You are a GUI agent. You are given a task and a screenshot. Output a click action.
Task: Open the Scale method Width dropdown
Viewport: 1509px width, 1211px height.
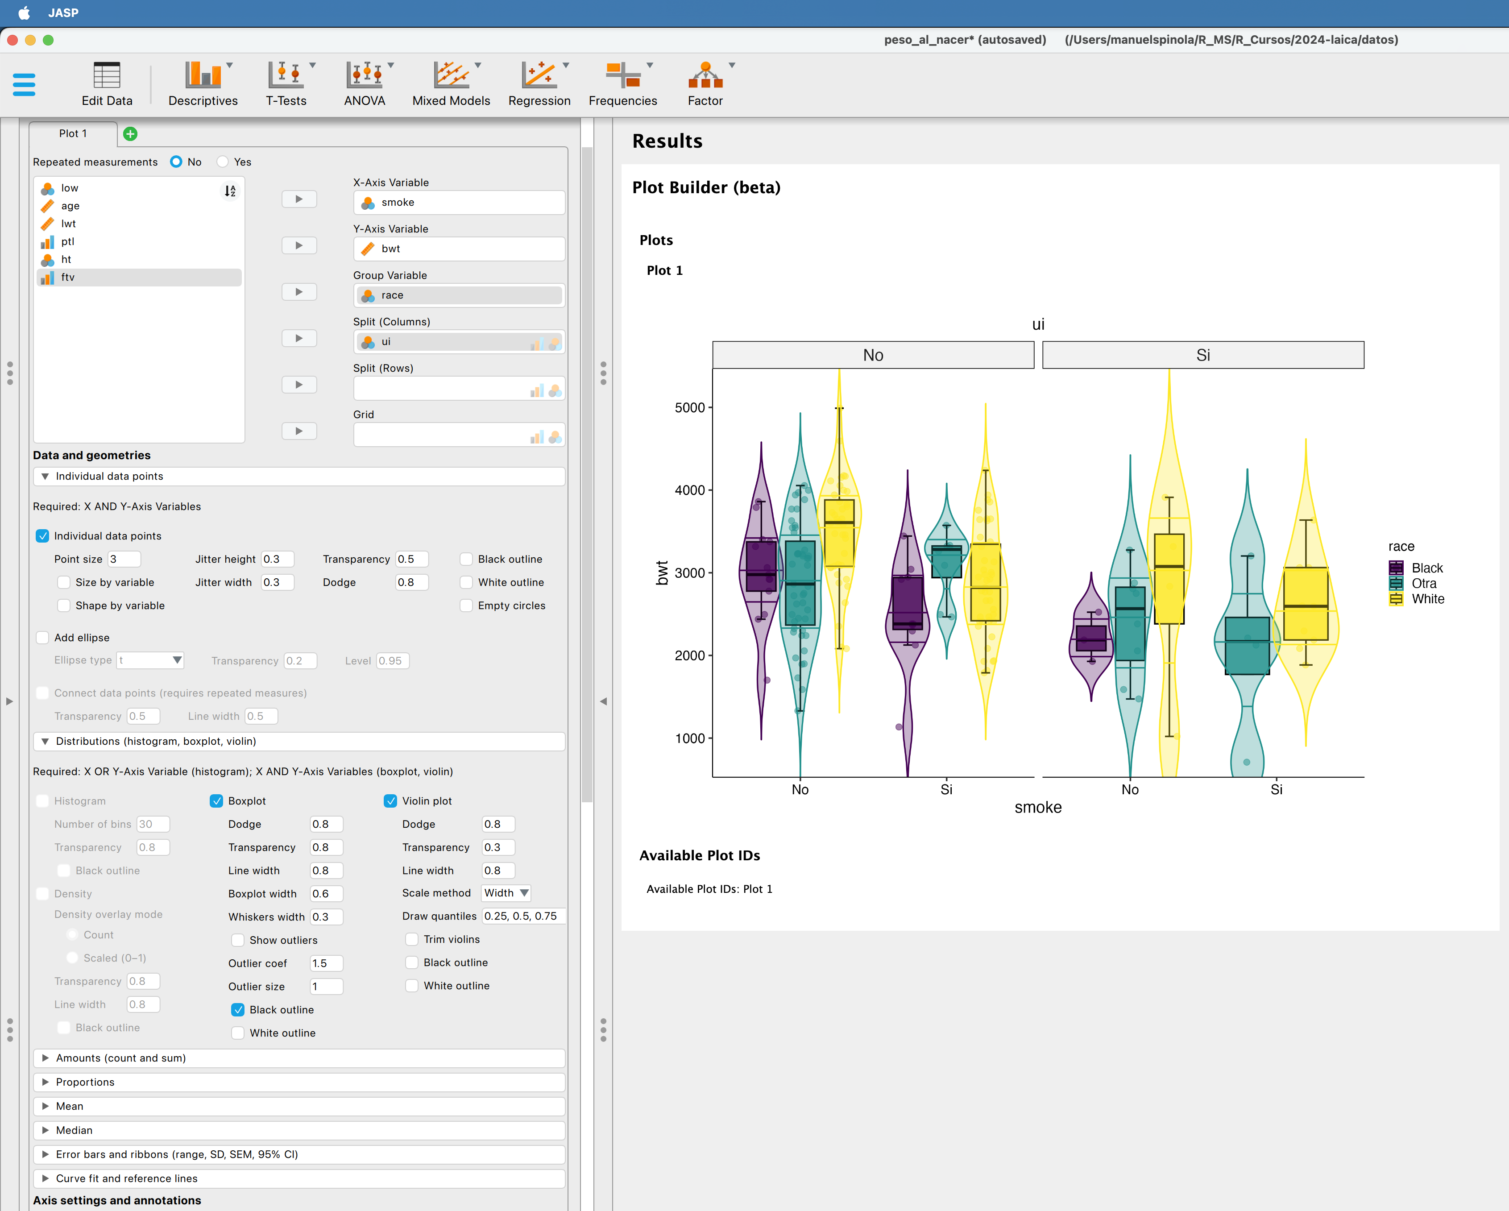[x=506, y=892]
